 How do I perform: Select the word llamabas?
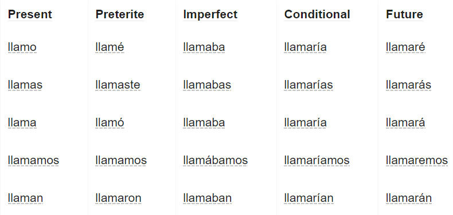pos(207,85)
